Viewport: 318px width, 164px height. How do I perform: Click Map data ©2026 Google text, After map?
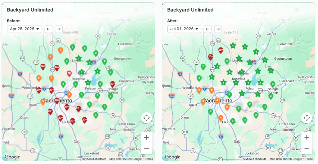tap(286, 159)
